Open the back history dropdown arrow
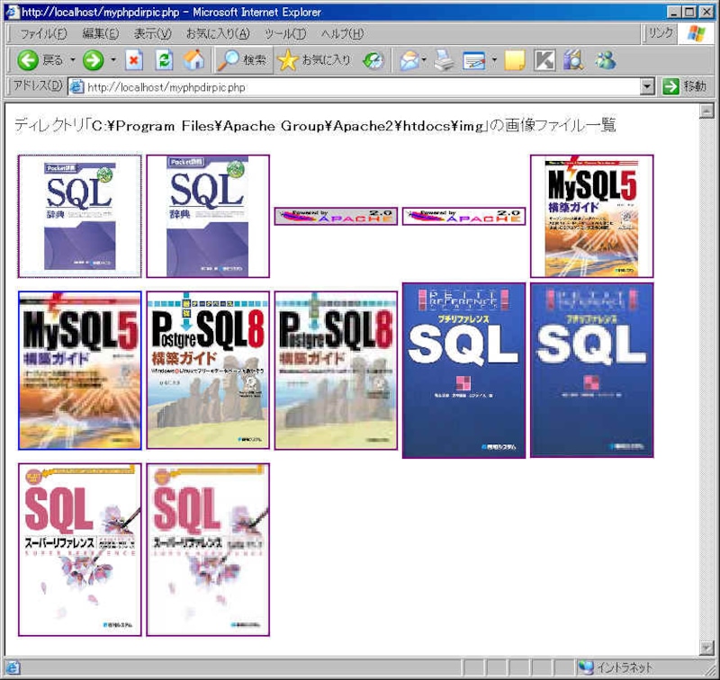Image resolution: width=720 pixels, height=680 pixels. (73, 60)
